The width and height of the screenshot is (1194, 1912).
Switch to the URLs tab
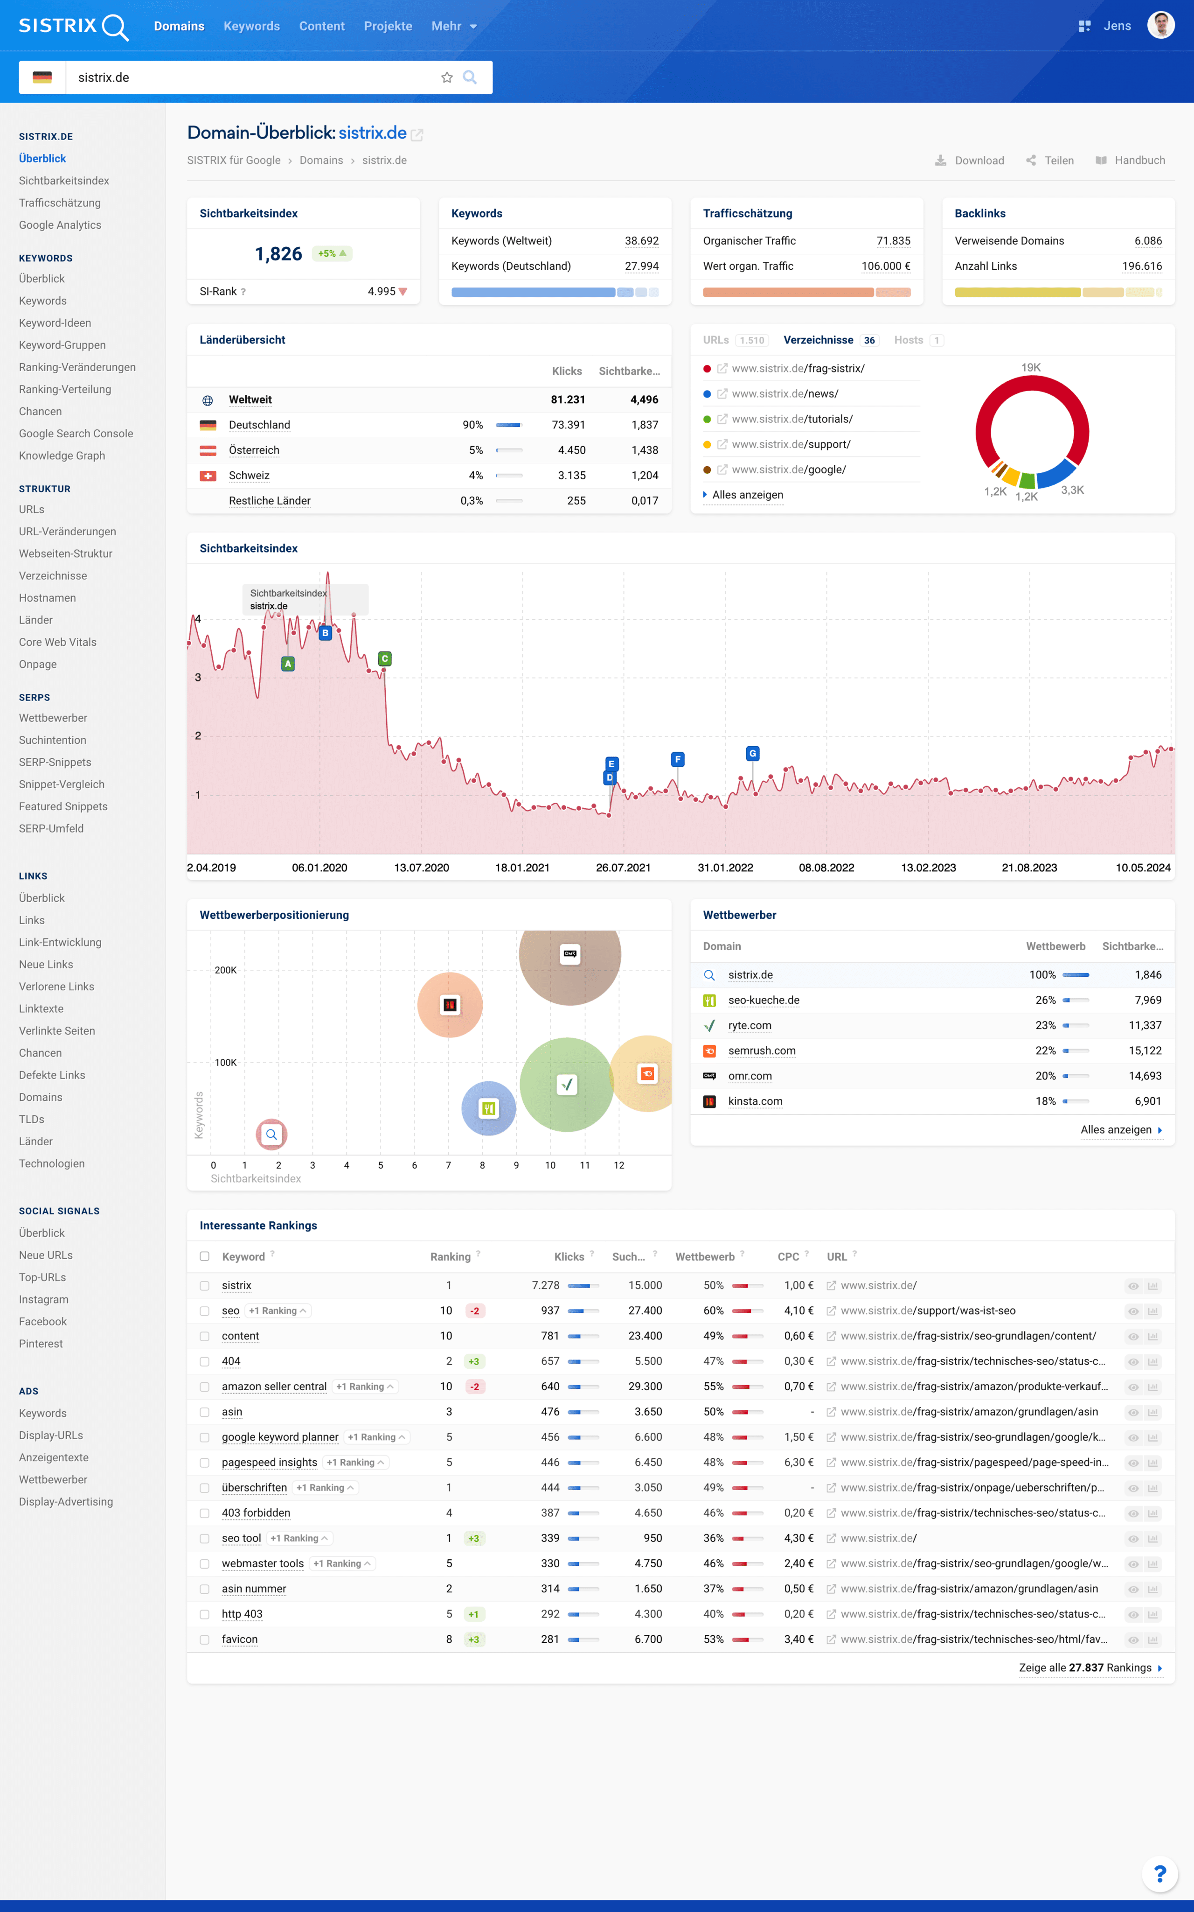(735, 340)
